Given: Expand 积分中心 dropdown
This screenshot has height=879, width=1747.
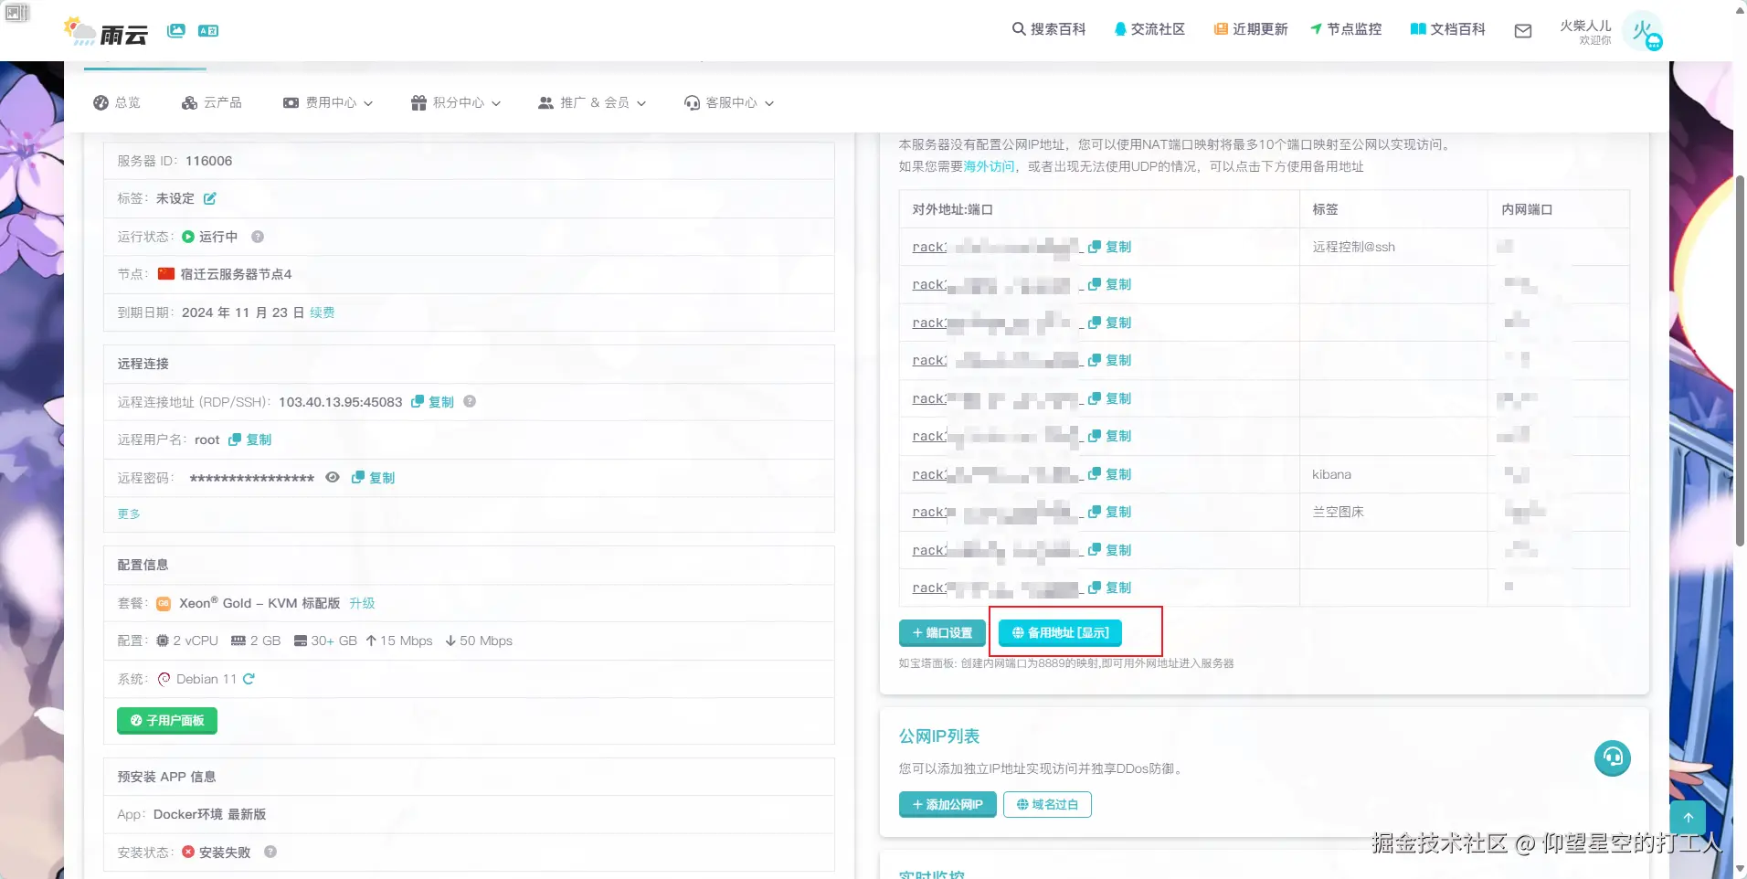Looking at the screenshot, I should point(456,102).
